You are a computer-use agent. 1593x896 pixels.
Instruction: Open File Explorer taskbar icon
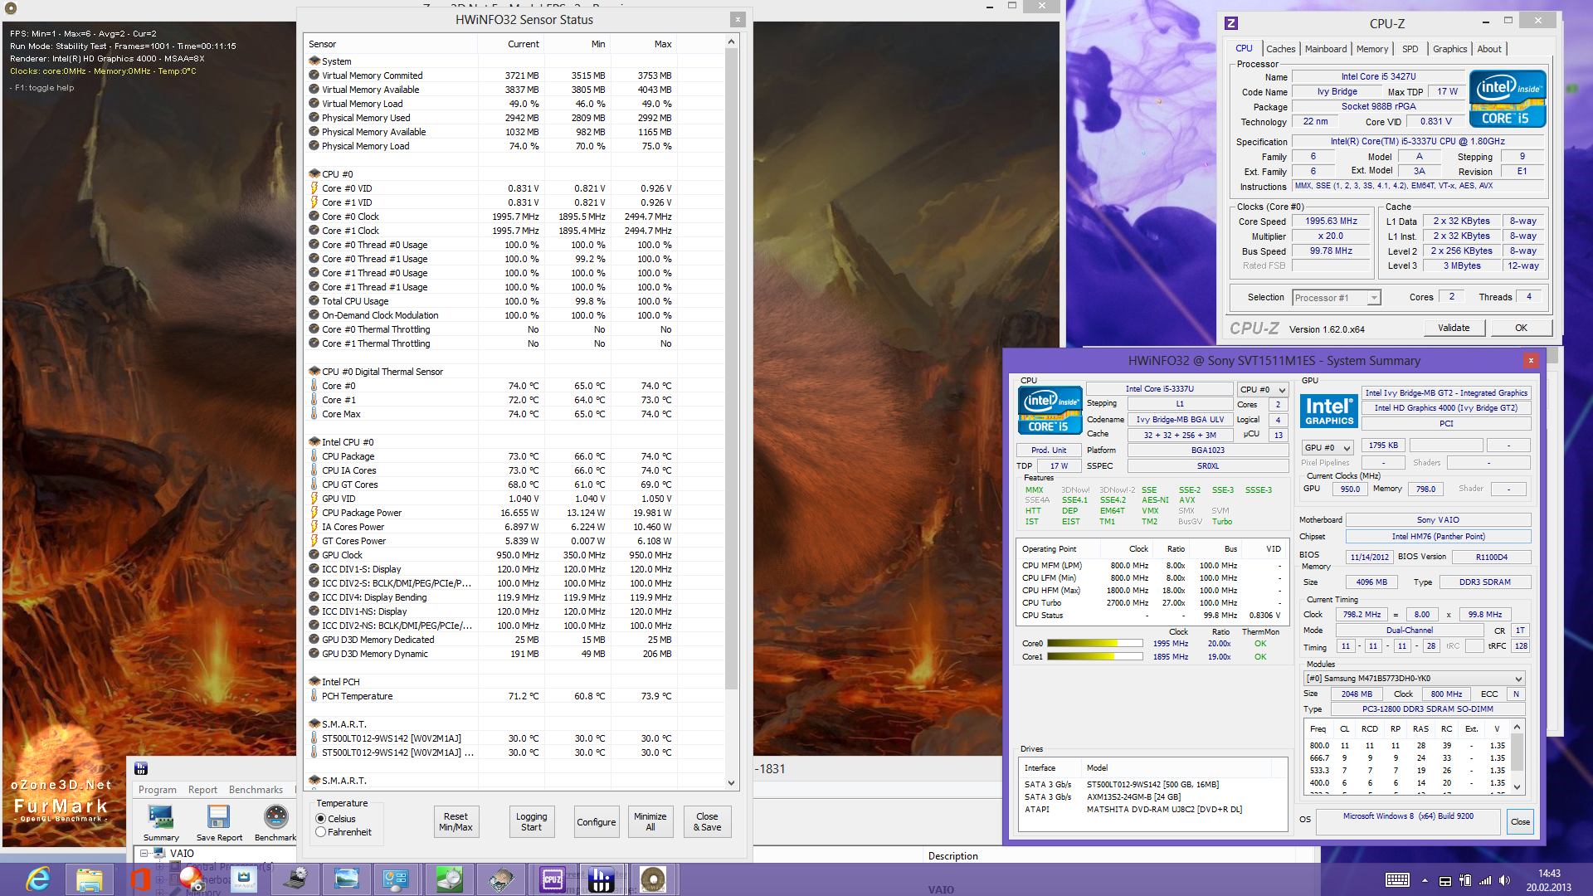89,879
